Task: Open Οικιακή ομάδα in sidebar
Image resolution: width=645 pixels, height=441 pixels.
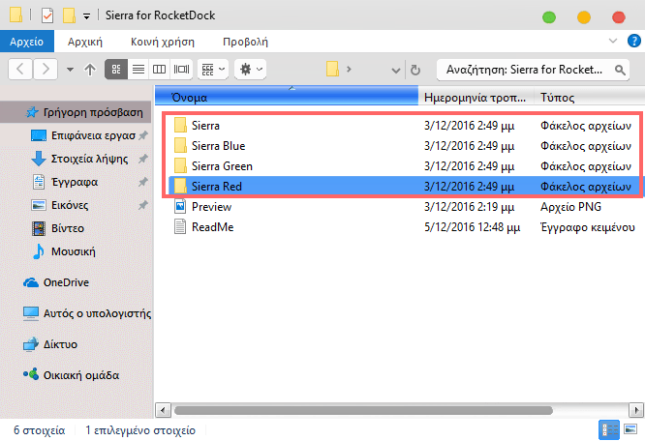Action: (x=71, y=375)
